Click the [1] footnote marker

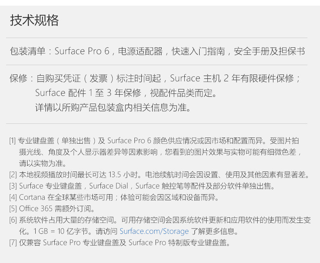[13, 141]
